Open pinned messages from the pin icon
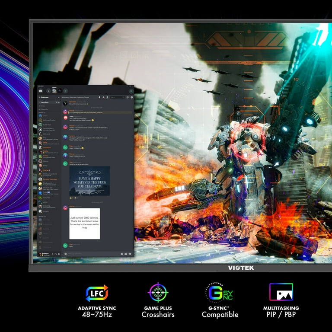332x332 pixels. (104, 97)
